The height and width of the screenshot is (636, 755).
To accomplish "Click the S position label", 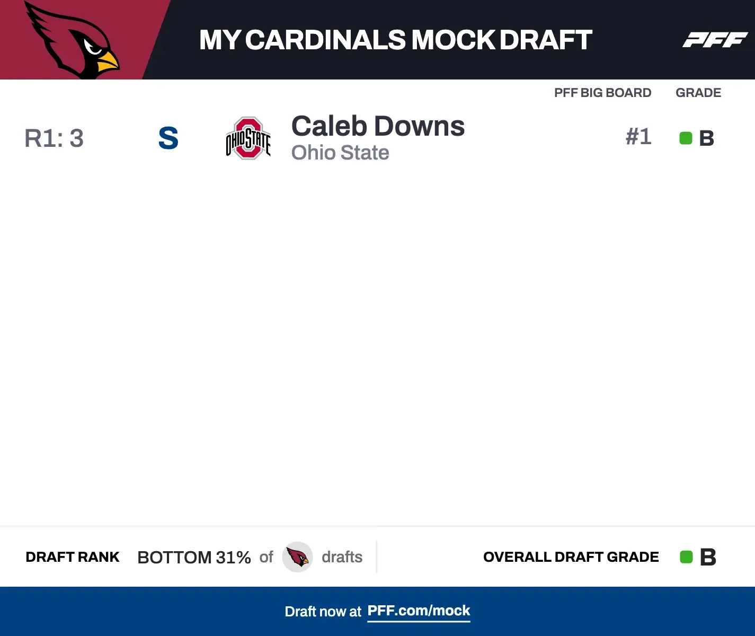I will [x=168, y=138].
